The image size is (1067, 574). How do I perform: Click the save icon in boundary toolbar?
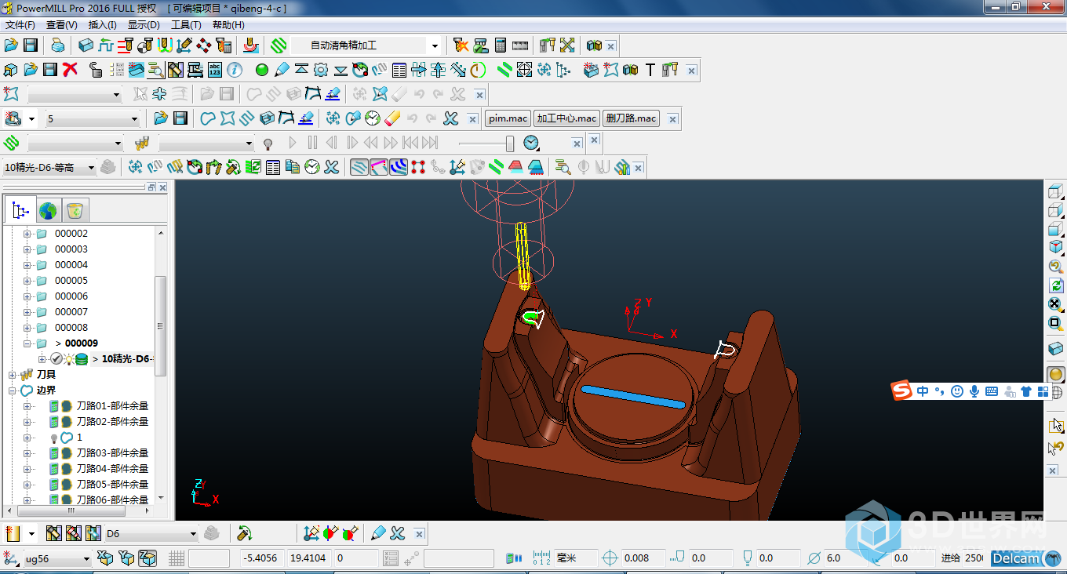pos(180,118)
